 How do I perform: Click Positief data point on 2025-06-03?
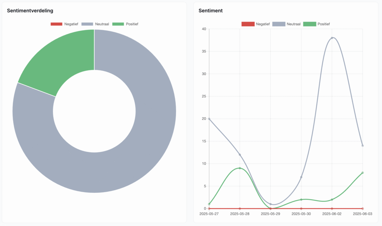point(363,172)
